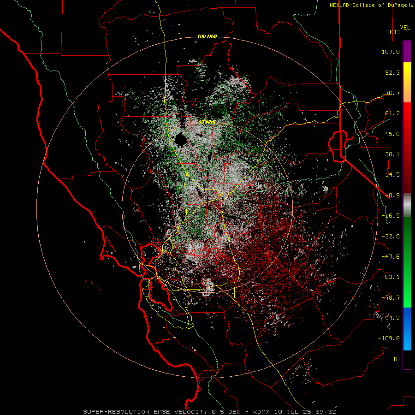Click the [KT] units label
This screenshot has width=415, height=415.
393,32
